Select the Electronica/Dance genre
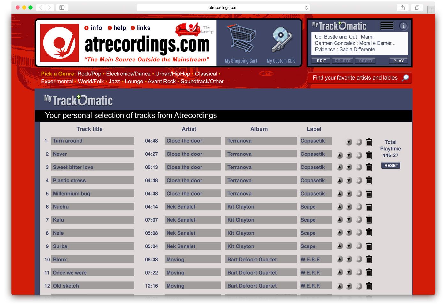Image resolution: width=447 pixels, height=307 pixels. (x=128, y=74)
